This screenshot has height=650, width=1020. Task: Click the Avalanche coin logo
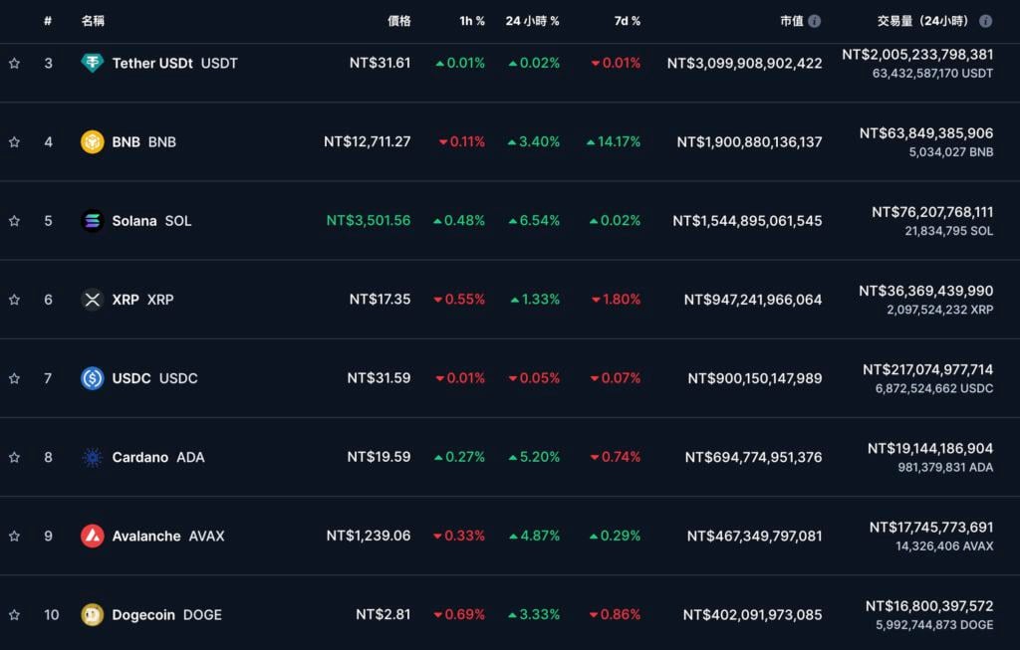[x=92, y=536]
